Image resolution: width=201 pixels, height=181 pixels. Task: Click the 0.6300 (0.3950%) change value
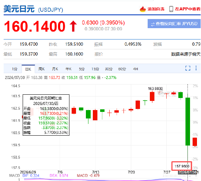(103, 23)
